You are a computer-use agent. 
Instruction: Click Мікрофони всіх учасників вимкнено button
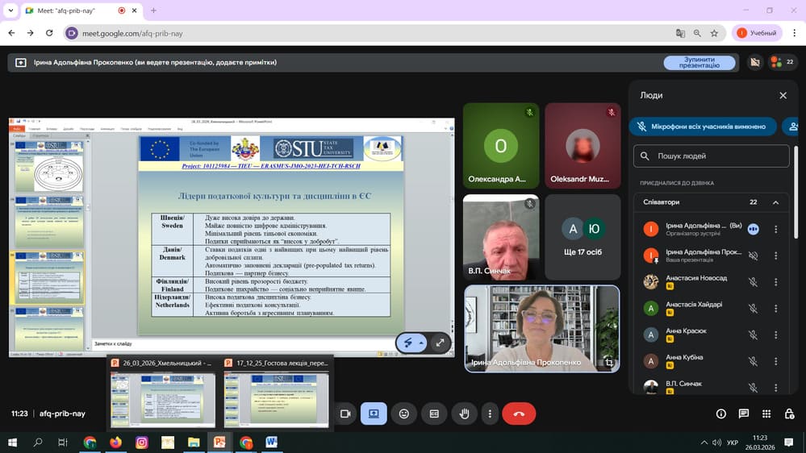702,127
